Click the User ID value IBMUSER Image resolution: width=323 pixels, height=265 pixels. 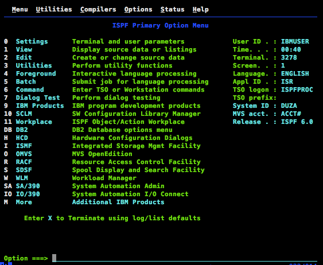pyautogui.click(x=295, y=41)
